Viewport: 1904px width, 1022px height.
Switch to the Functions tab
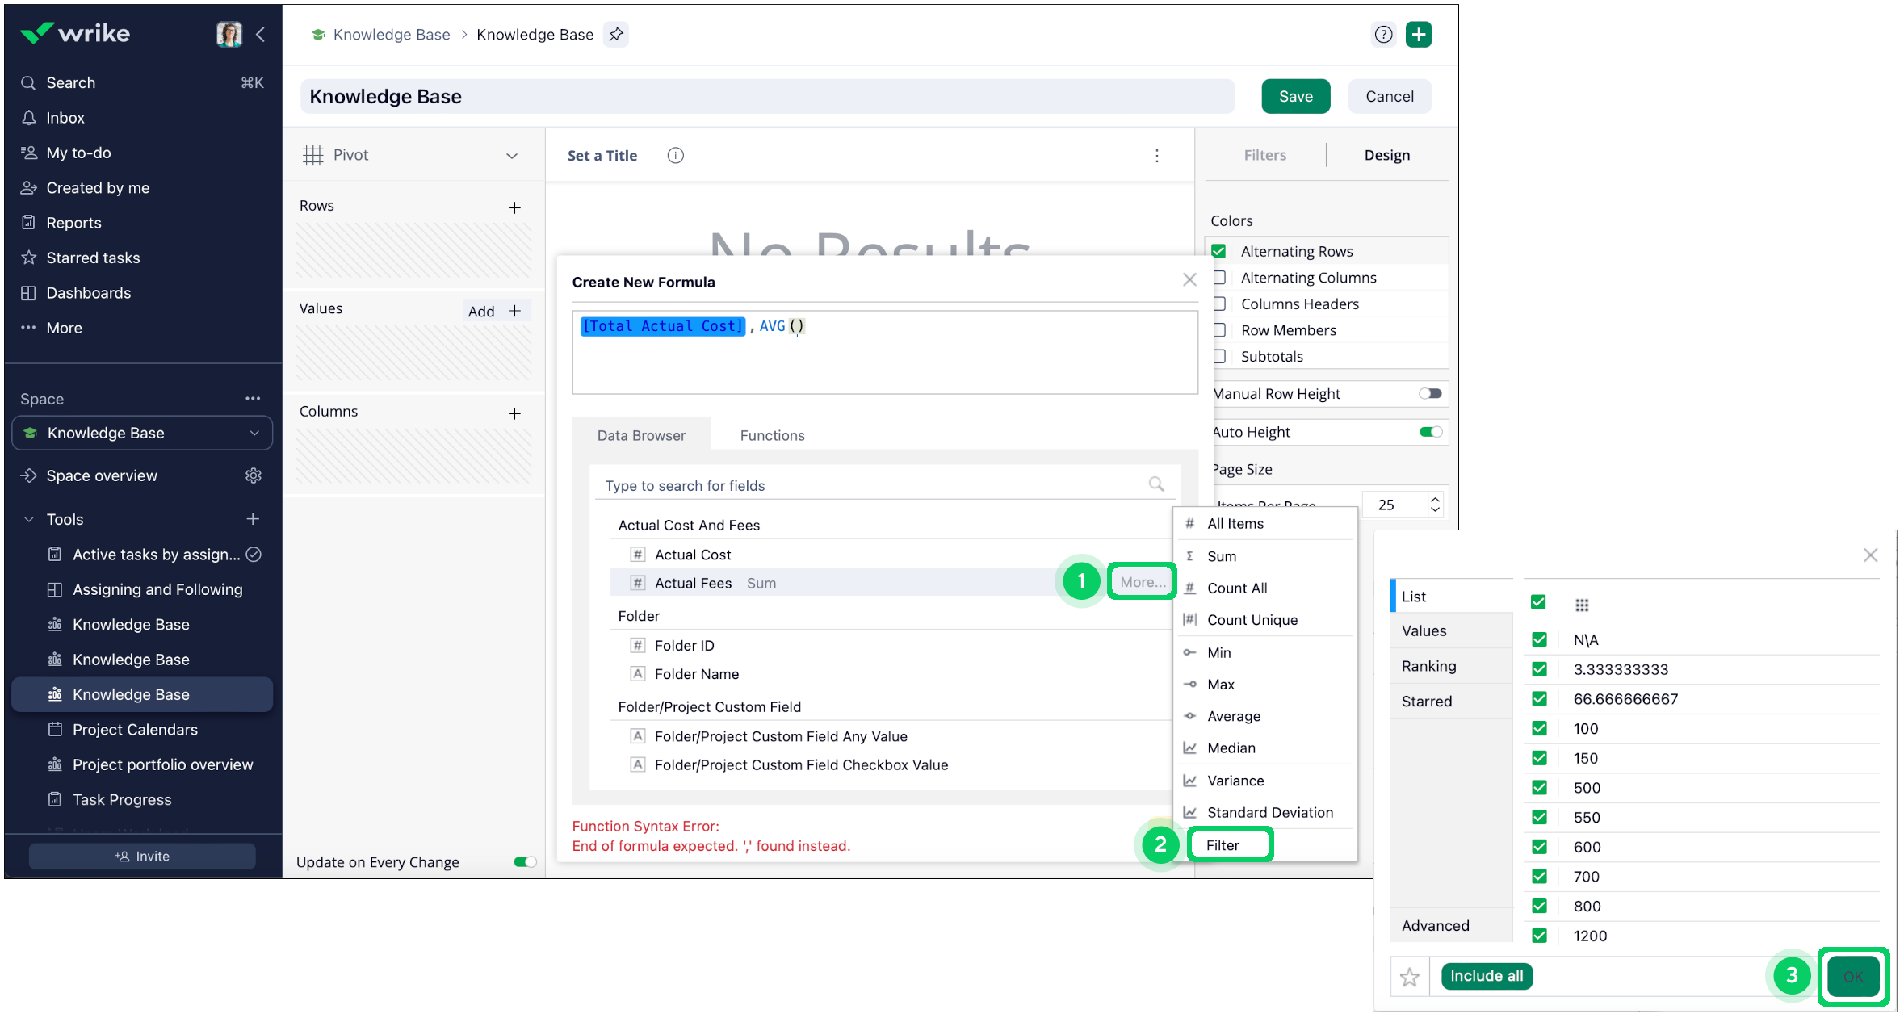[772, 435]
